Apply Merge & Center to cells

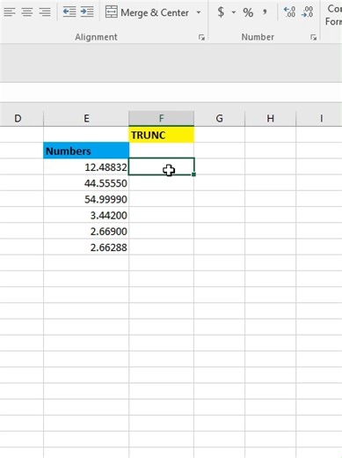pyautogui.click(x=147, y=12)
